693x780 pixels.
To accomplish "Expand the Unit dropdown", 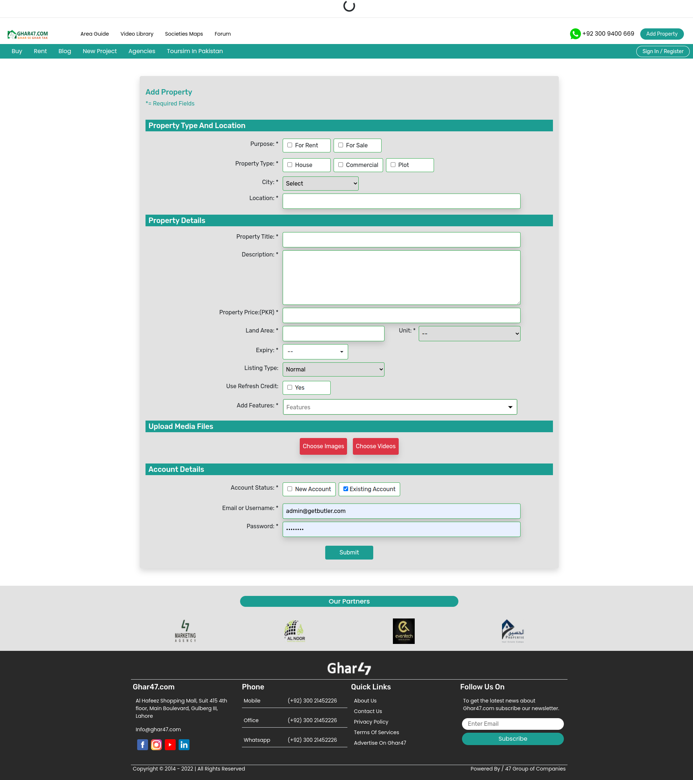I will (x=469, y=334).
